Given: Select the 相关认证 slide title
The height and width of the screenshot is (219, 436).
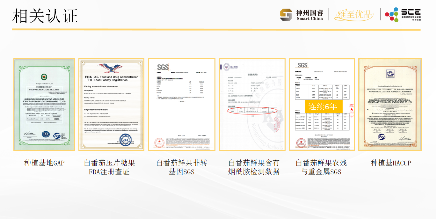Looking at the screenshot, I should click(45, 16).
